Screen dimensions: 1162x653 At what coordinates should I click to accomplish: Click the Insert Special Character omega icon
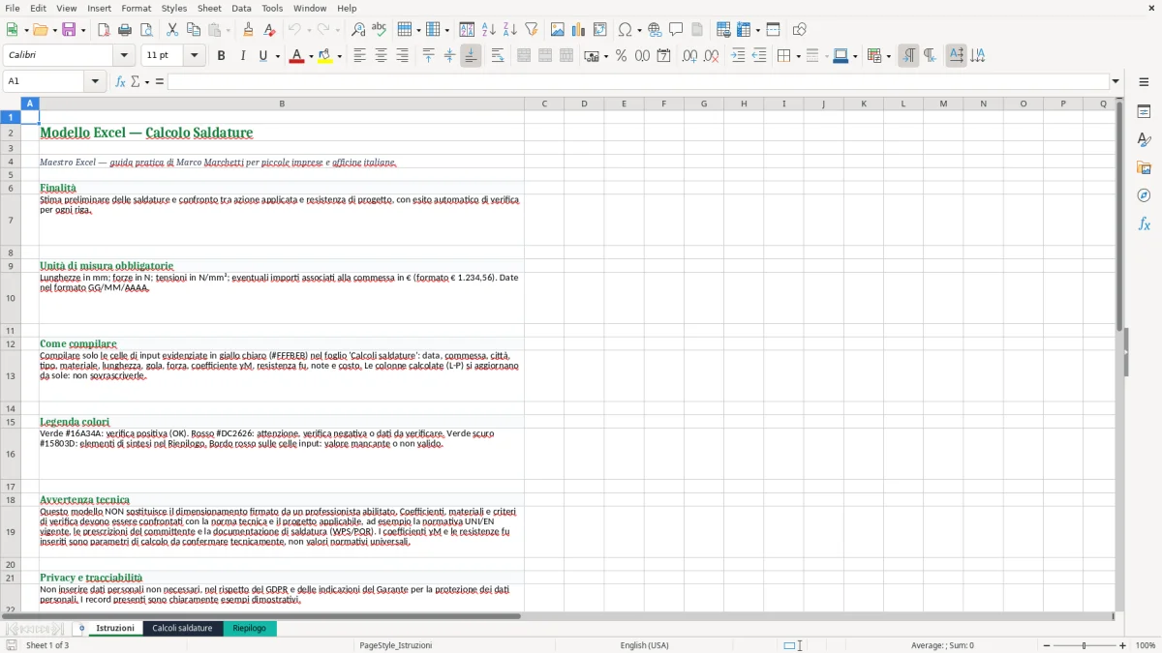tap(625, 30)
